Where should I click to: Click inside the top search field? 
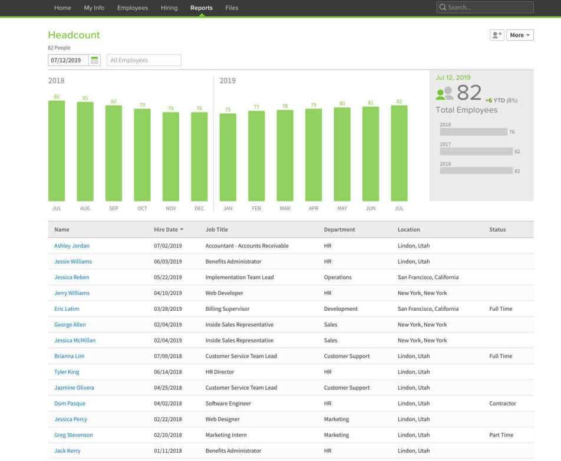click(x=483, y=7)
